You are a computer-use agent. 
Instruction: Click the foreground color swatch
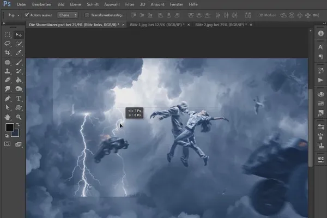coord(9,128)
